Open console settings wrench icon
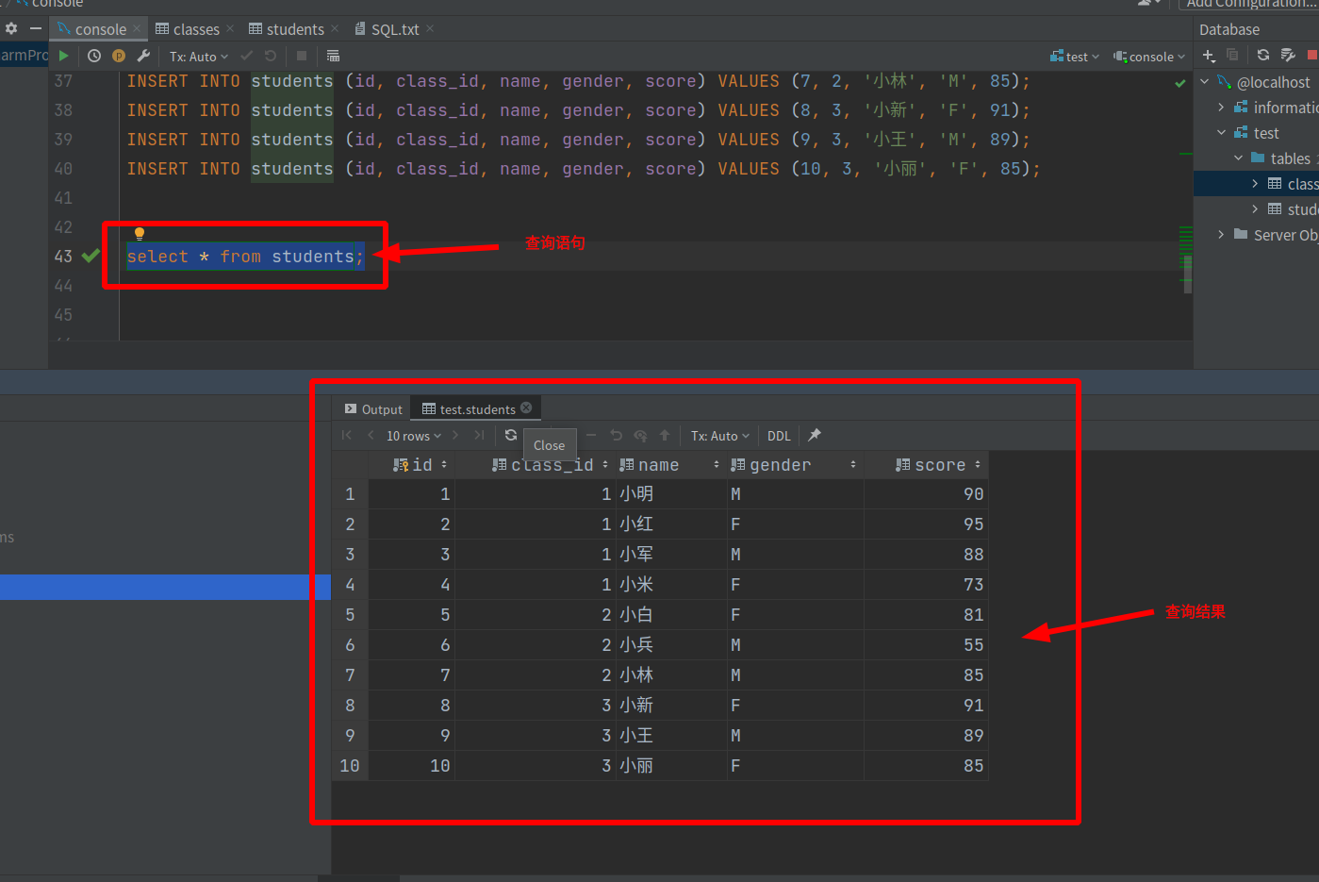Screen dimensions: 1319x882 [x=143, y=56]
